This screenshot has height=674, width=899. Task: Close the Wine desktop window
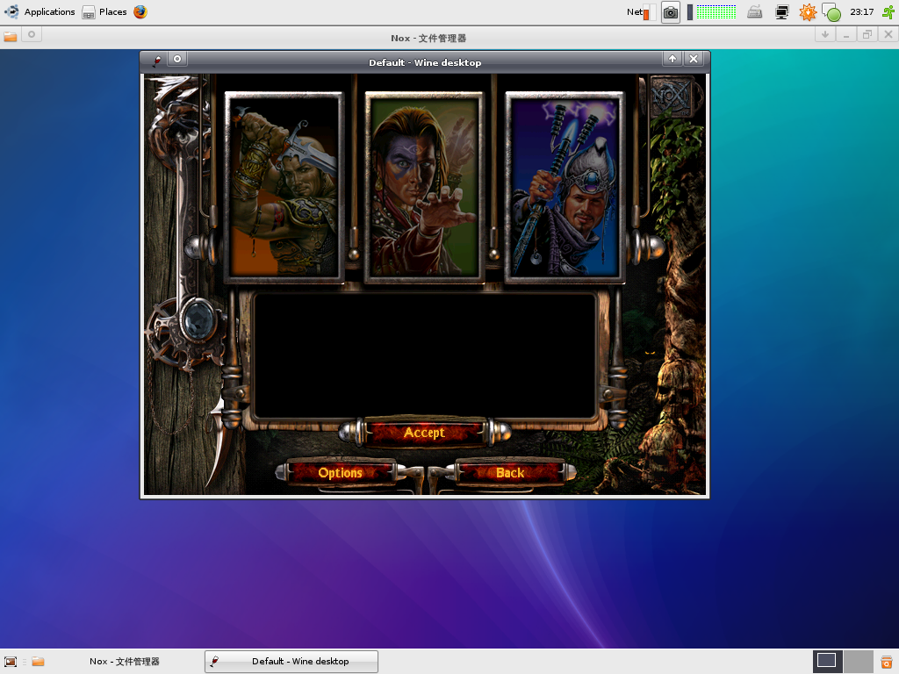(694, 59)
